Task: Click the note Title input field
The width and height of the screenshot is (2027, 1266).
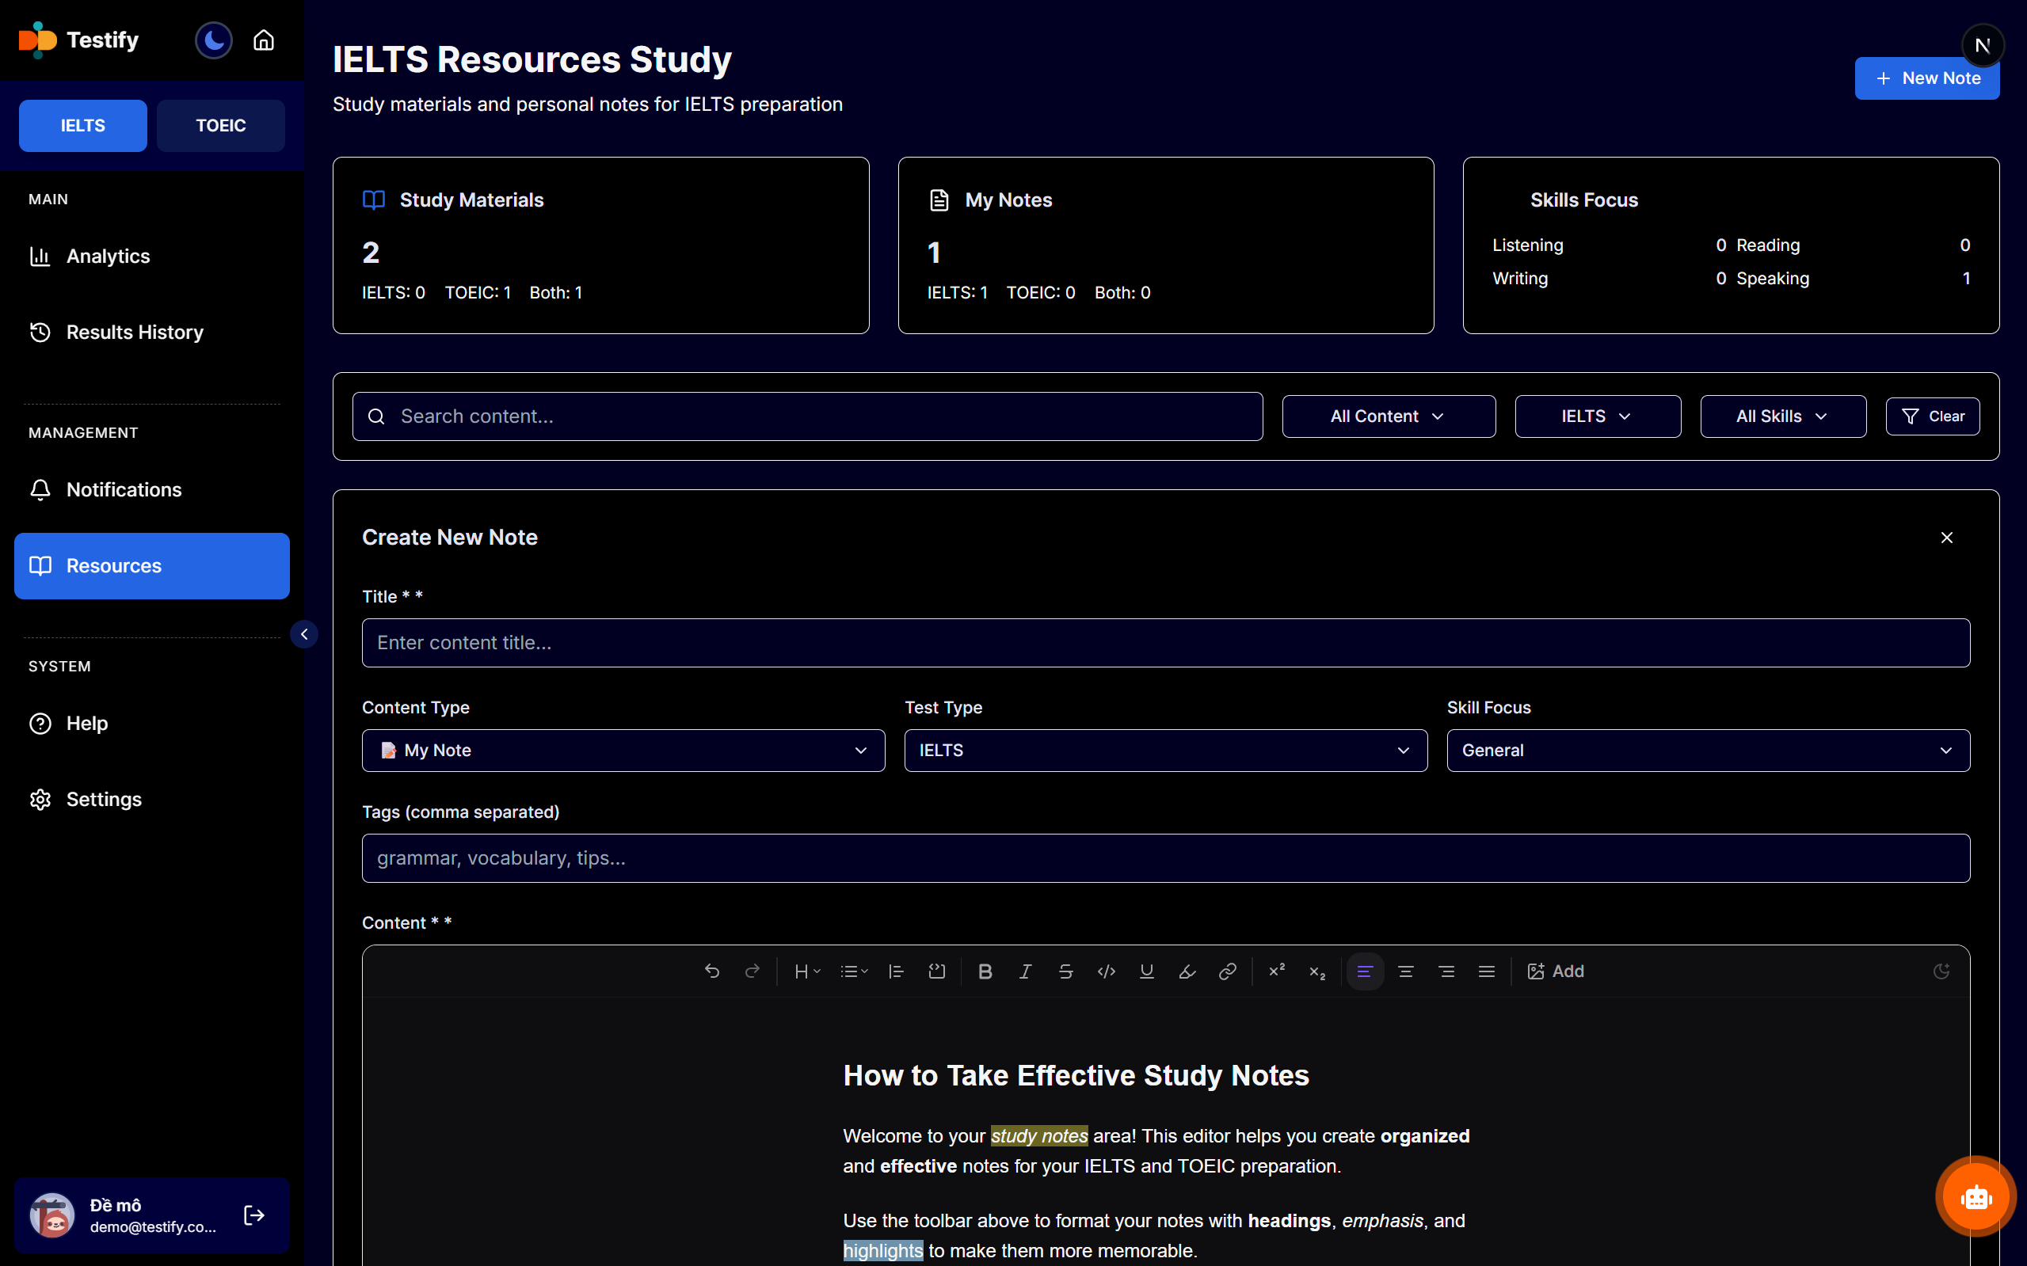Action: [x=1165, y=643]
